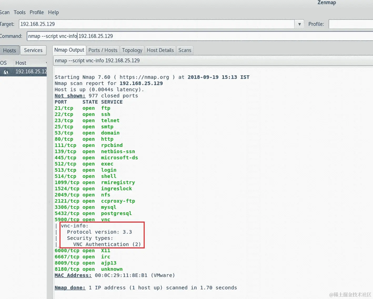The image size is (373, 299).
Task: Click the OS icon of the host row
Action: pos(6,72)
